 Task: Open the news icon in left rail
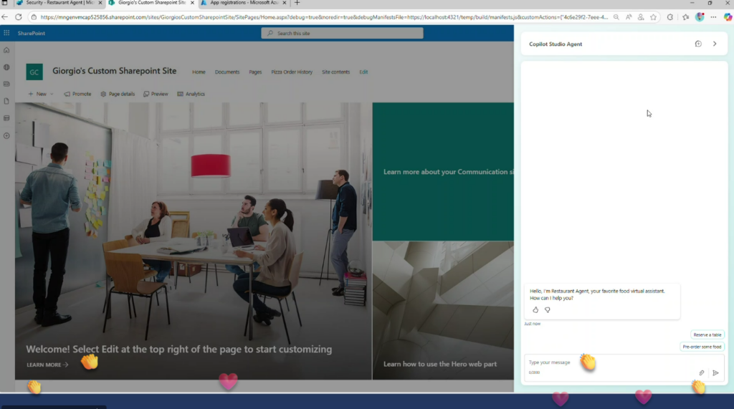(x=6, y=85)
